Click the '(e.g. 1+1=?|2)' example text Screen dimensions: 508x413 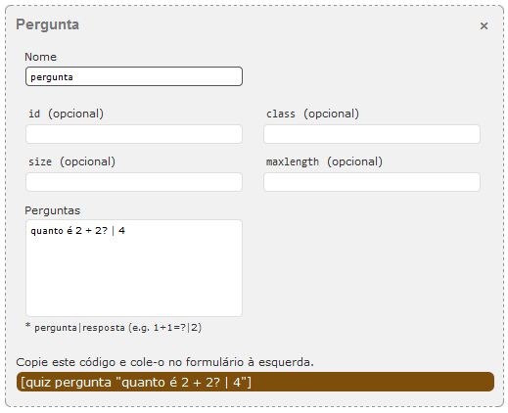pos(165,328)
